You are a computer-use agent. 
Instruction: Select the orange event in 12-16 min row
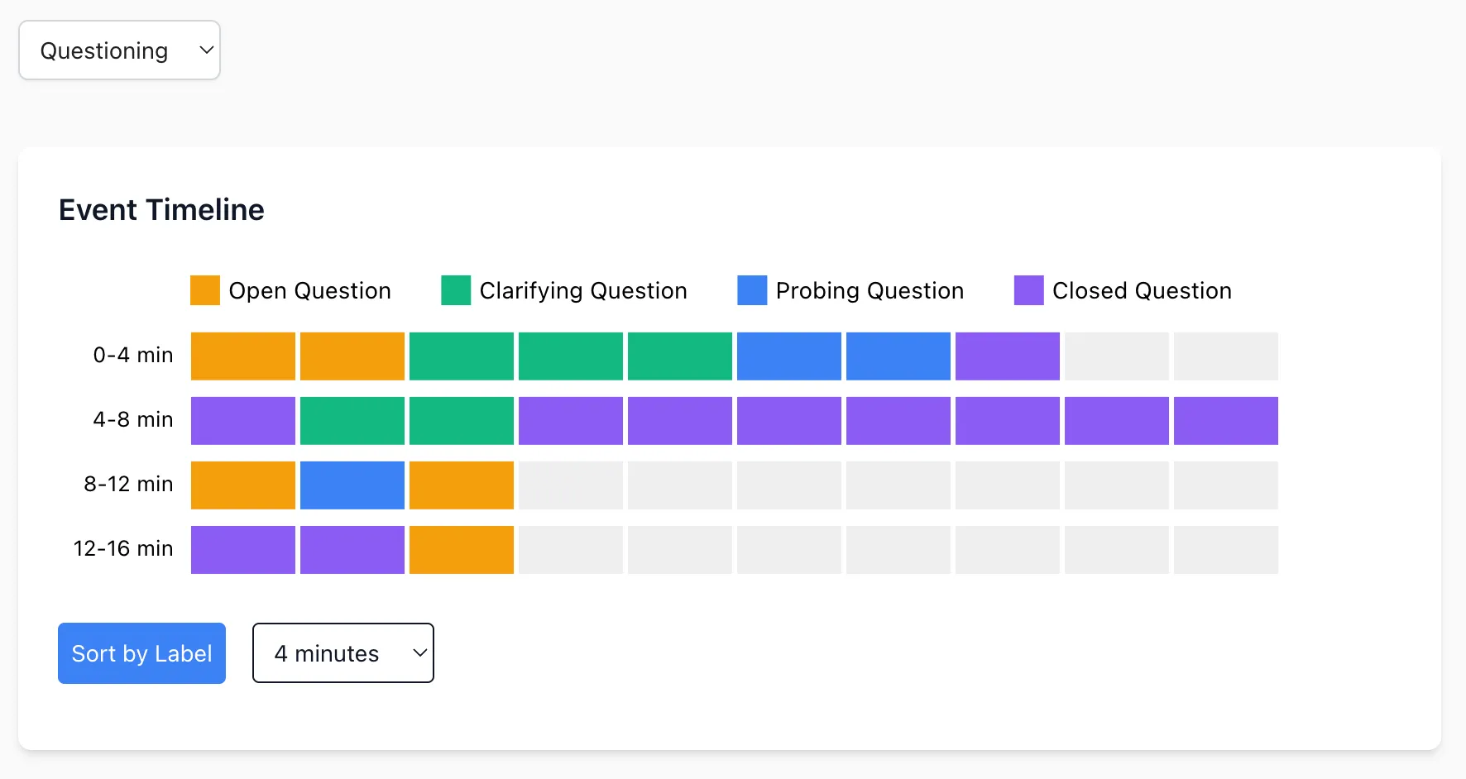[462, 550]
